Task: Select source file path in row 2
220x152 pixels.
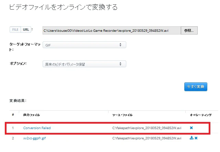Action: click(147, 138)
